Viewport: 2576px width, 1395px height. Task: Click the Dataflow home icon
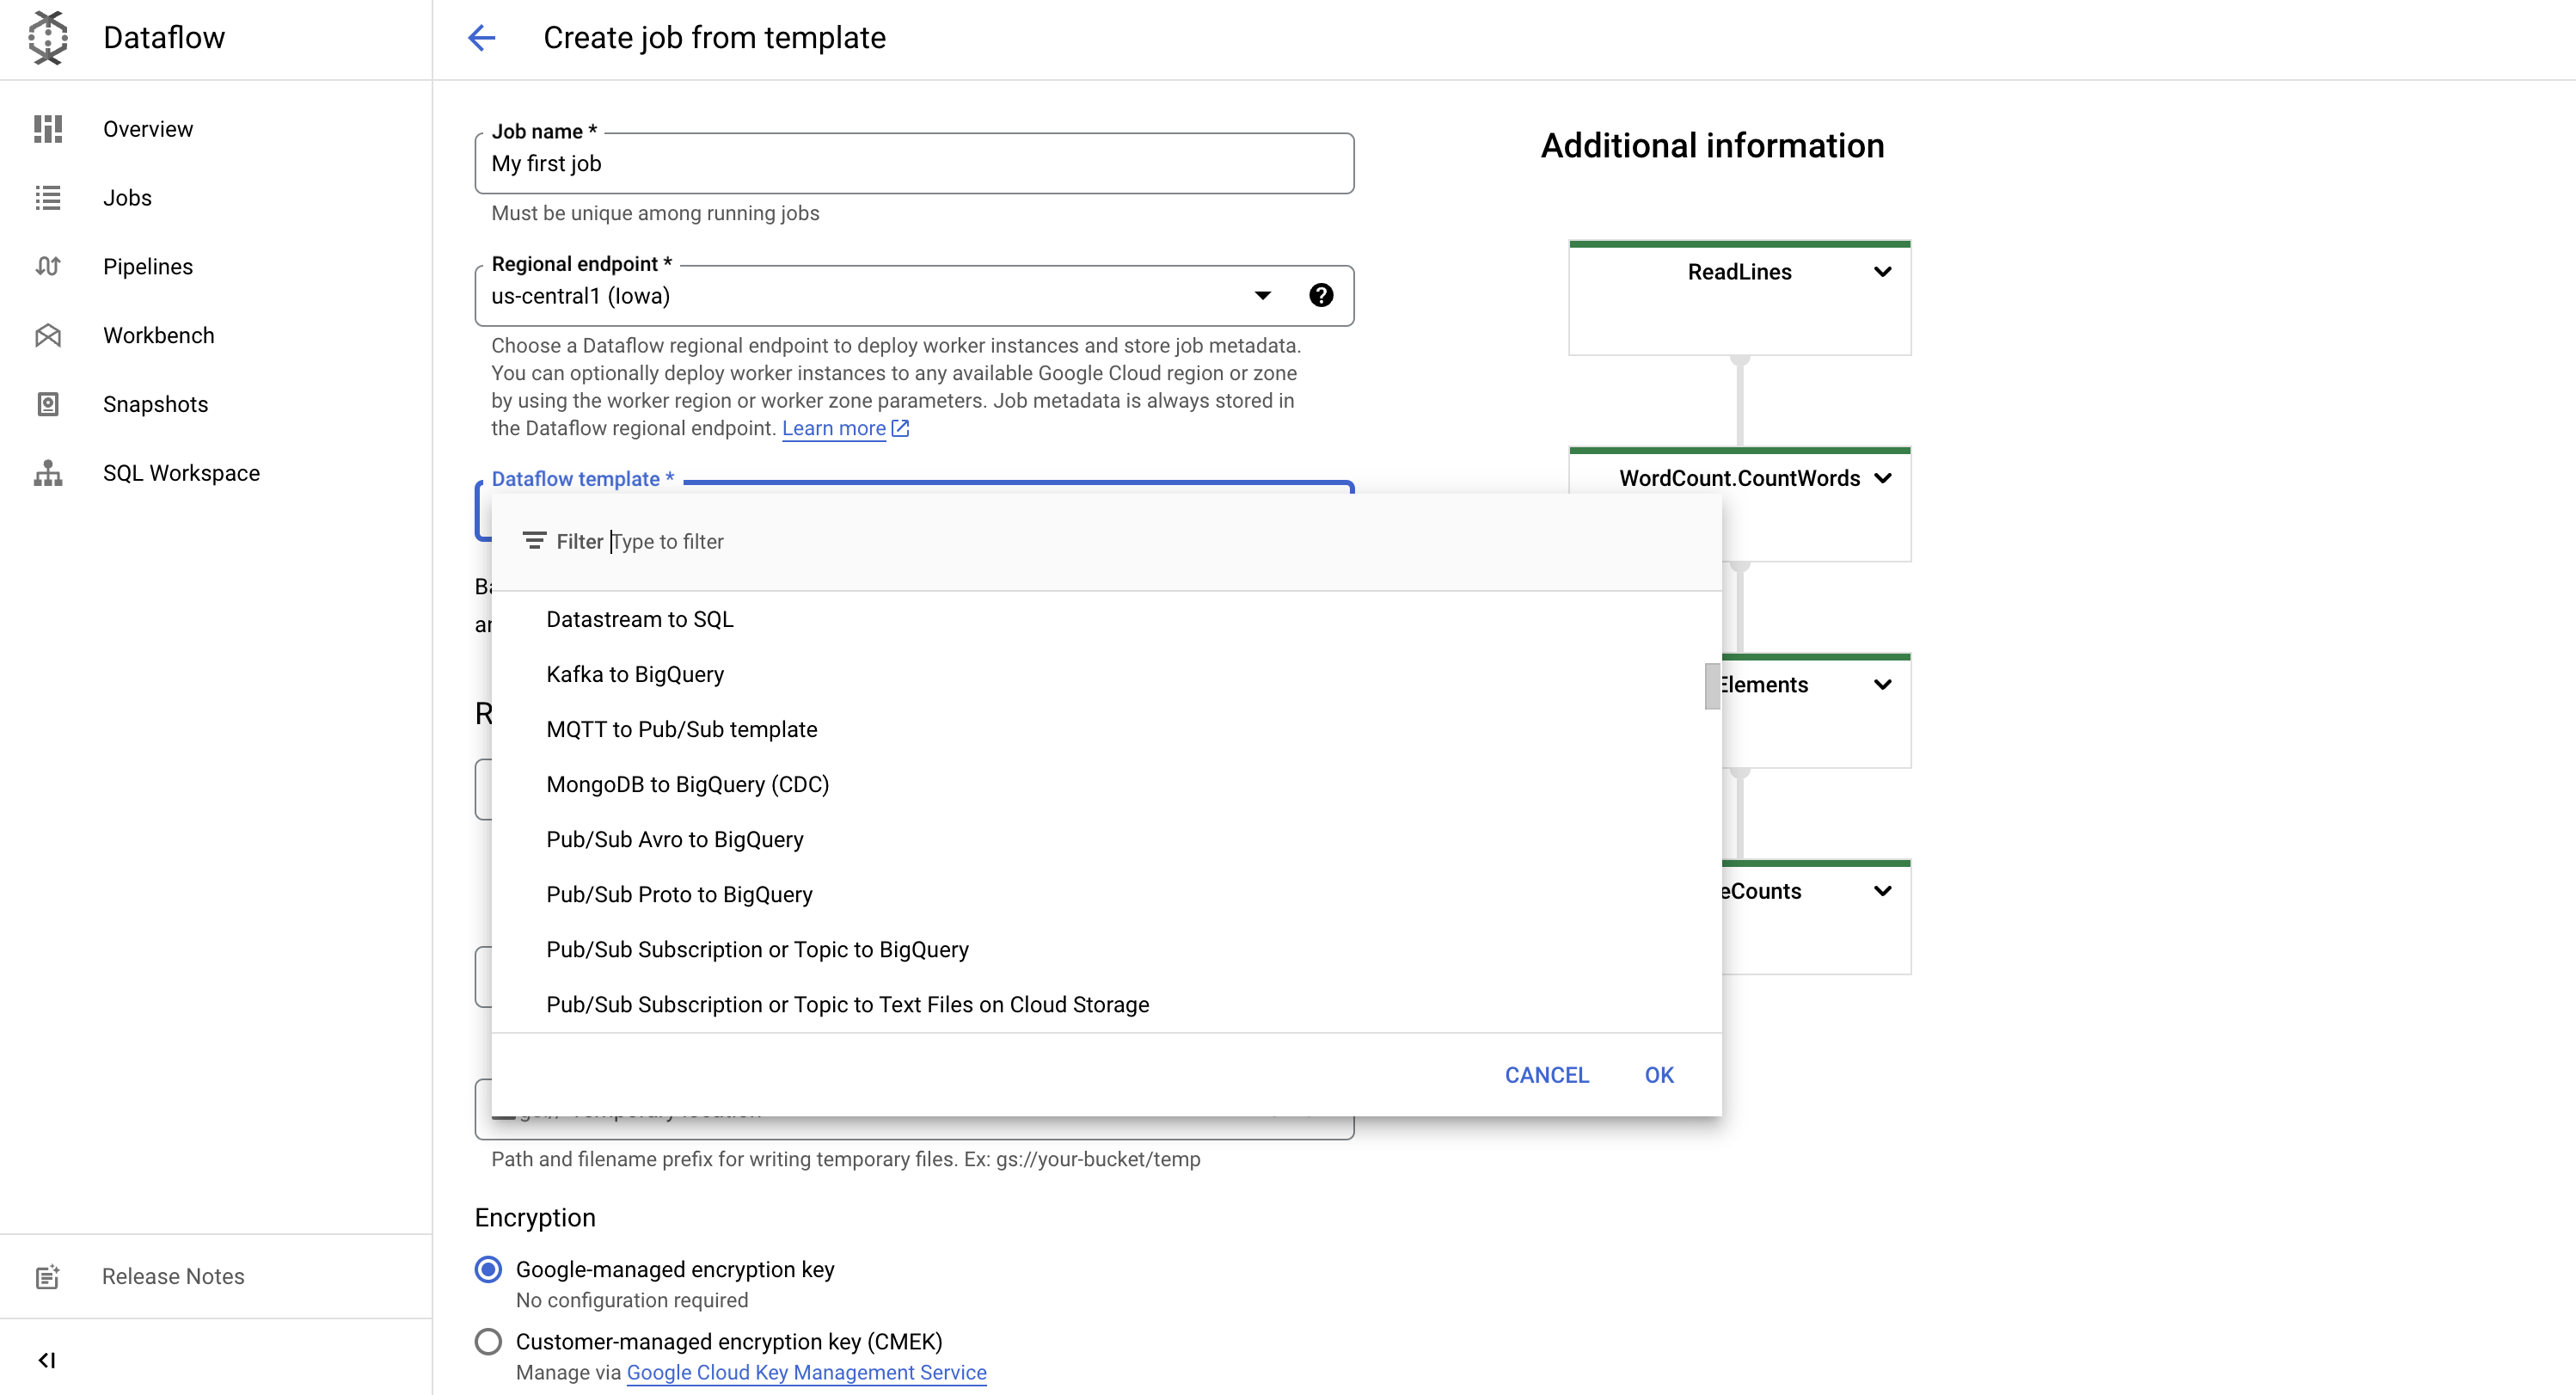(46, 38)
